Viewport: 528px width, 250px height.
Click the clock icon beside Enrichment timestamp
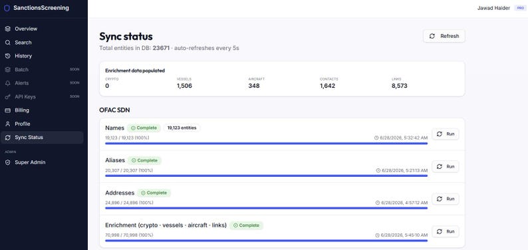[x=378, y=235]
